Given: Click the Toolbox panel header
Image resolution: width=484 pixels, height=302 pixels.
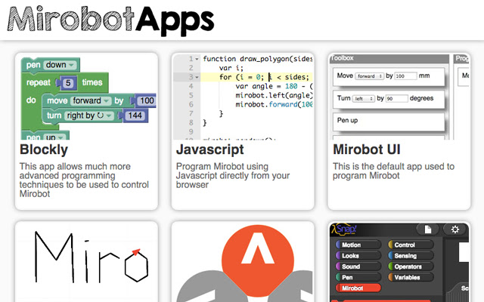Looking at the screenshot, I should click(389, 58).
